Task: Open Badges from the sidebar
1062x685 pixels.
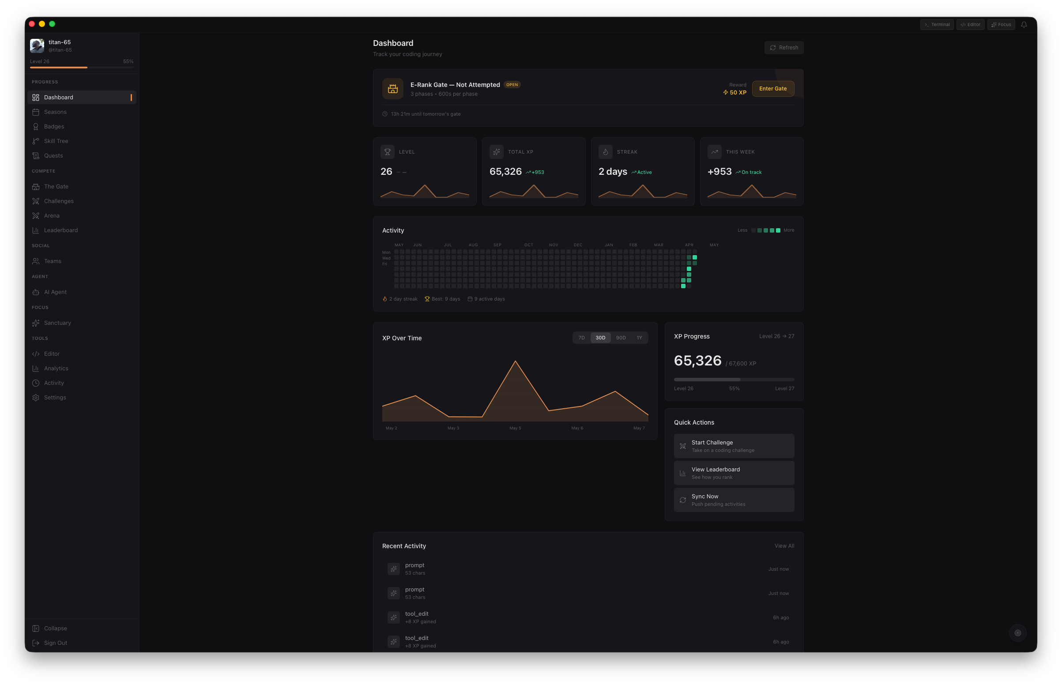Action: (81, 127)
